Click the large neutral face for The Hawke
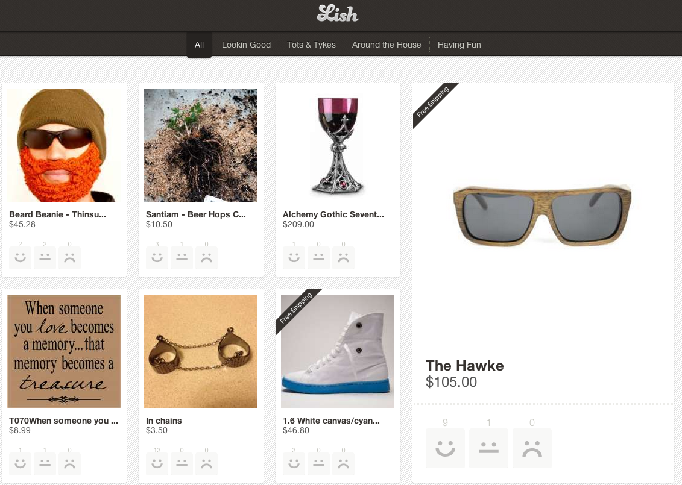682x485 pixels. (x=488, y=448)
